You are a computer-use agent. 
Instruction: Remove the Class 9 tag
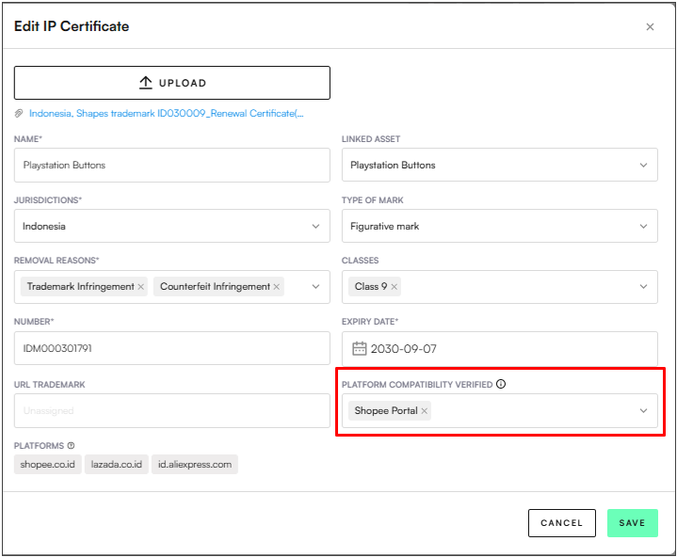pos(395,287)
